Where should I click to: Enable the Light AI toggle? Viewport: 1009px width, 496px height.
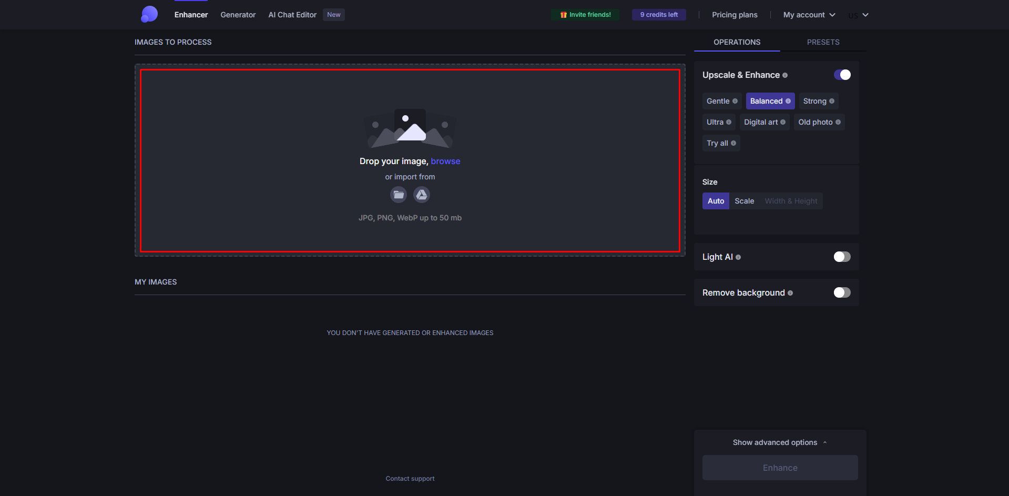coord(842,257)
